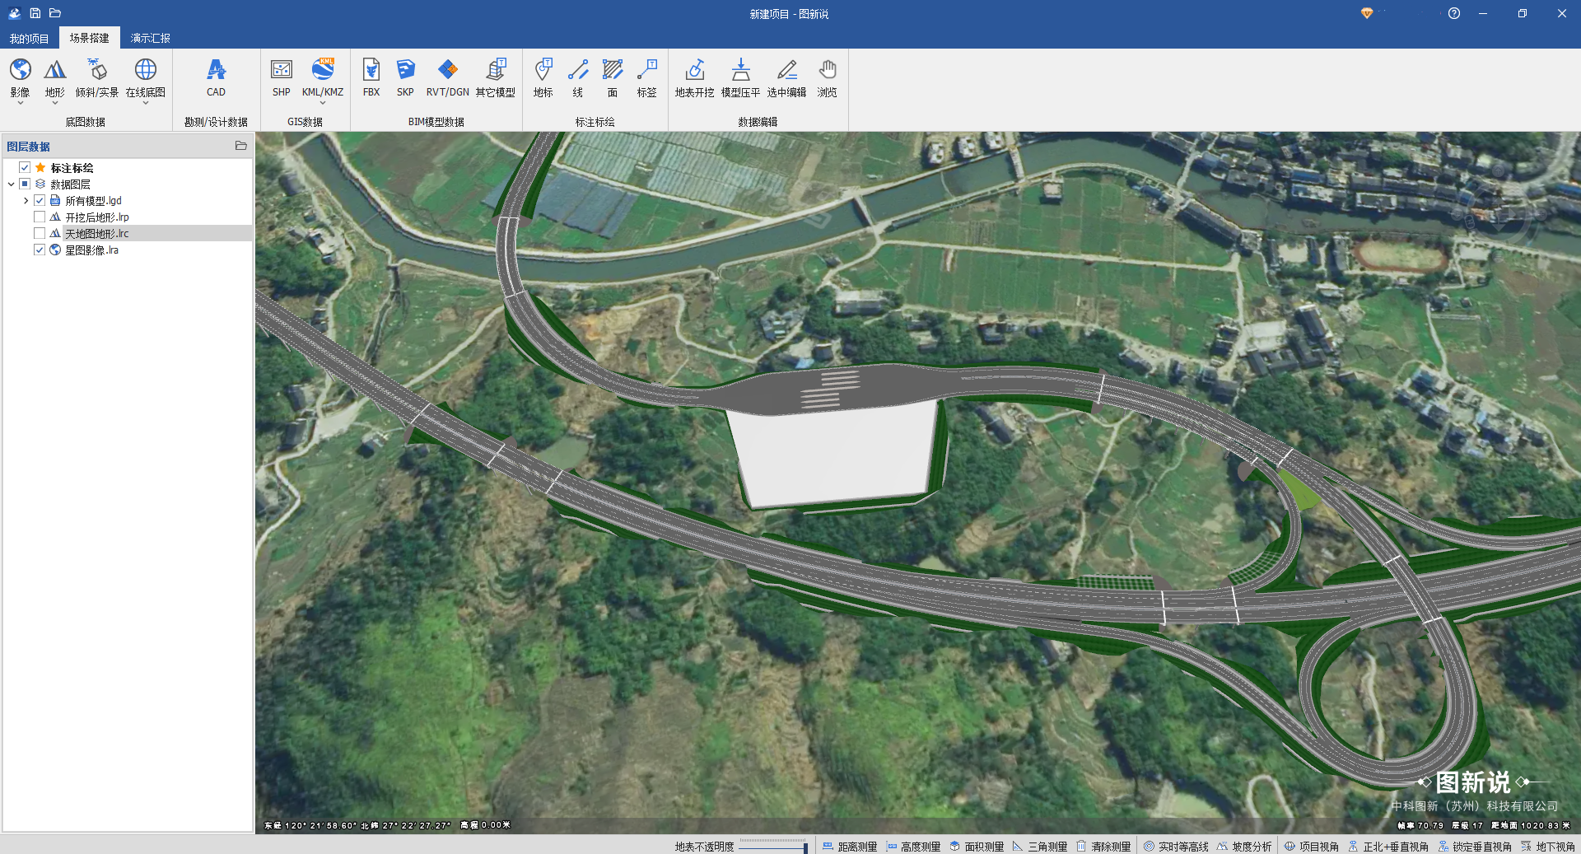Open the SHP data import tool
The width and height of the screenshot is (1581, 854).
[282, 77]
